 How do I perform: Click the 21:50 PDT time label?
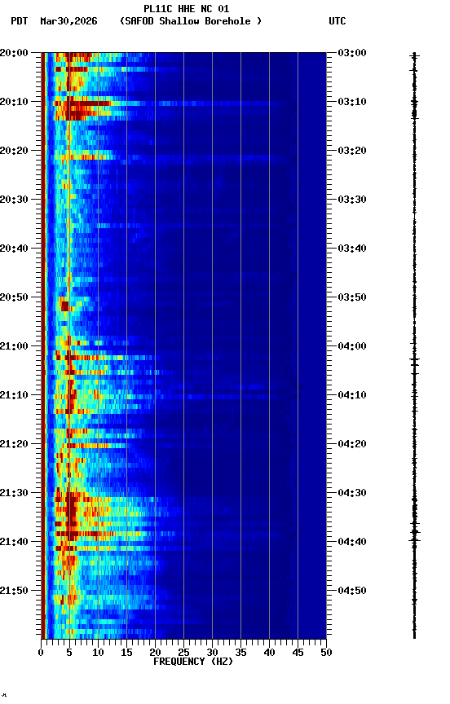pos(14,591)
